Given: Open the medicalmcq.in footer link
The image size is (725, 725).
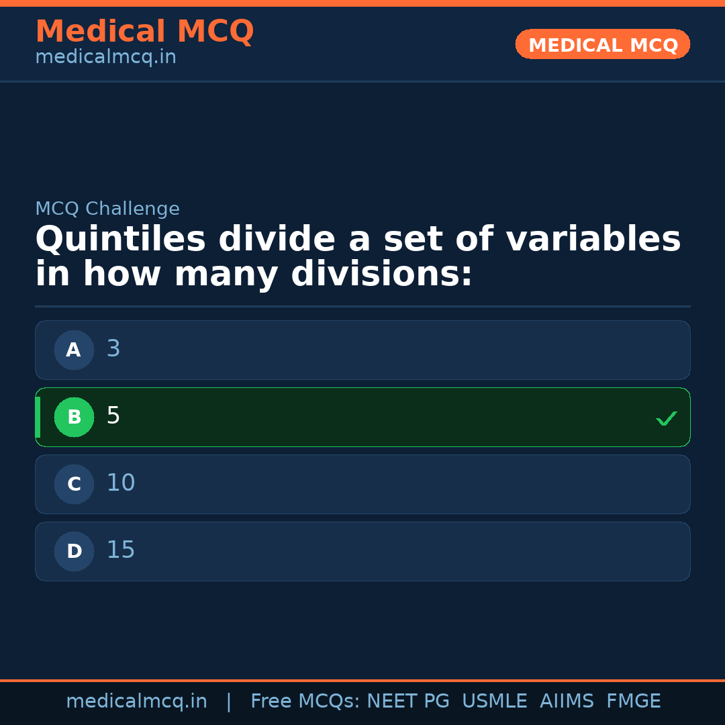Looking at the screenshot, I should (136, 701).
